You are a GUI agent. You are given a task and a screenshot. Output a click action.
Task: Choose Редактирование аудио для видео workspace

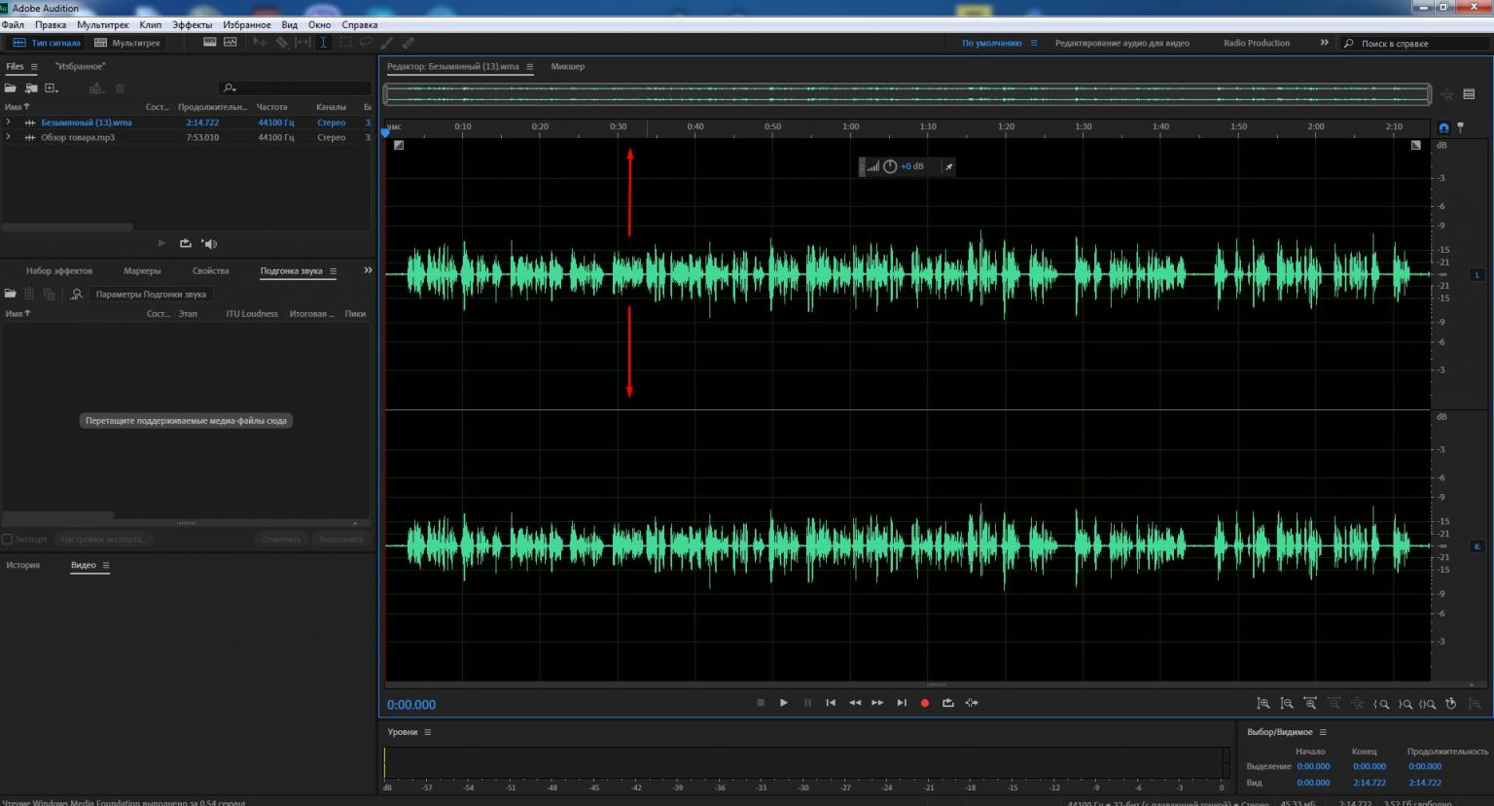click(1122, 43)
